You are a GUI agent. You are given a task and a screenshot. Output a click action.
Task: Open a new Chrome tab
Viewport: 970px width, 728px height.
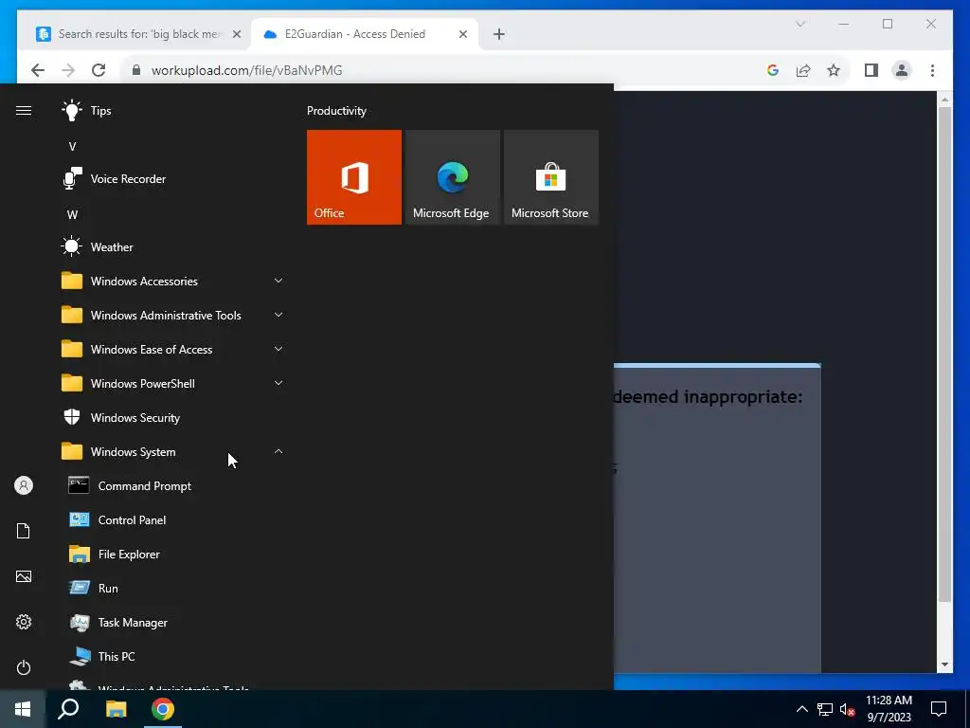[x=499, y=34]
